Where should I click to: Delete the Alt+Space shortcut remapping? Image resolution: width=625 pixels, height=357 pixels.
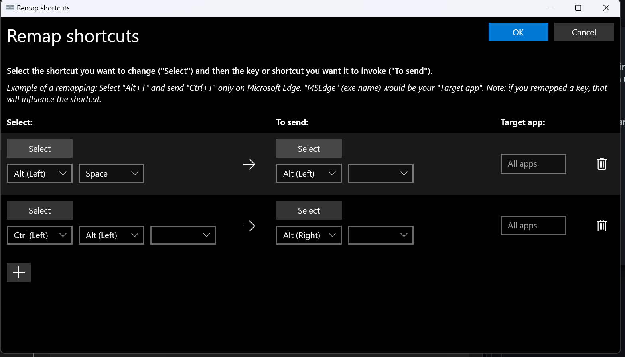pyautogui.click(x=601, y=164)
